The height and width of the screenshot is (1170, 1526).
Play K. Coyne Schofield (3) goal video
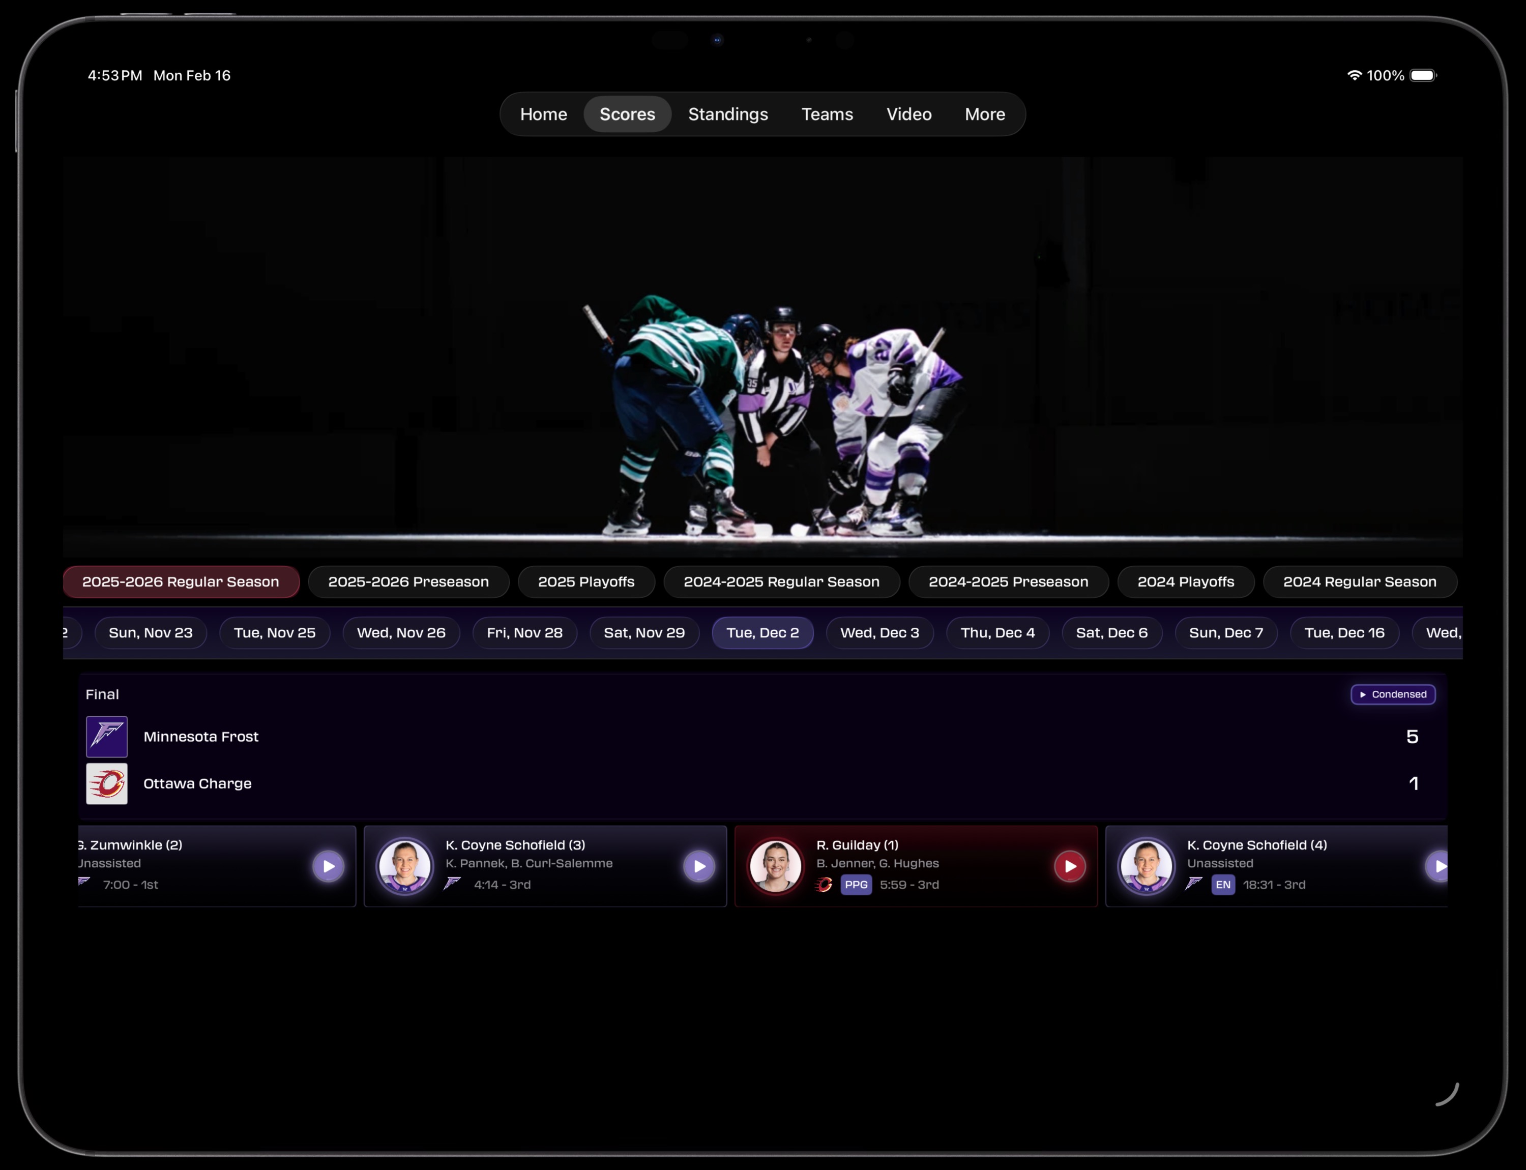[x=698, y=866]
